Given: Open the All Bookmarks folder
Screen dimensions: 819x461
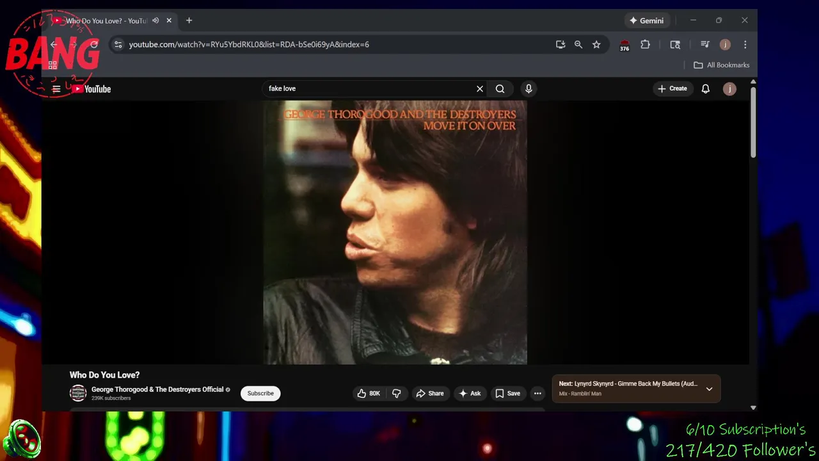Looking at the screenshot, I should [x=722, y=65].
